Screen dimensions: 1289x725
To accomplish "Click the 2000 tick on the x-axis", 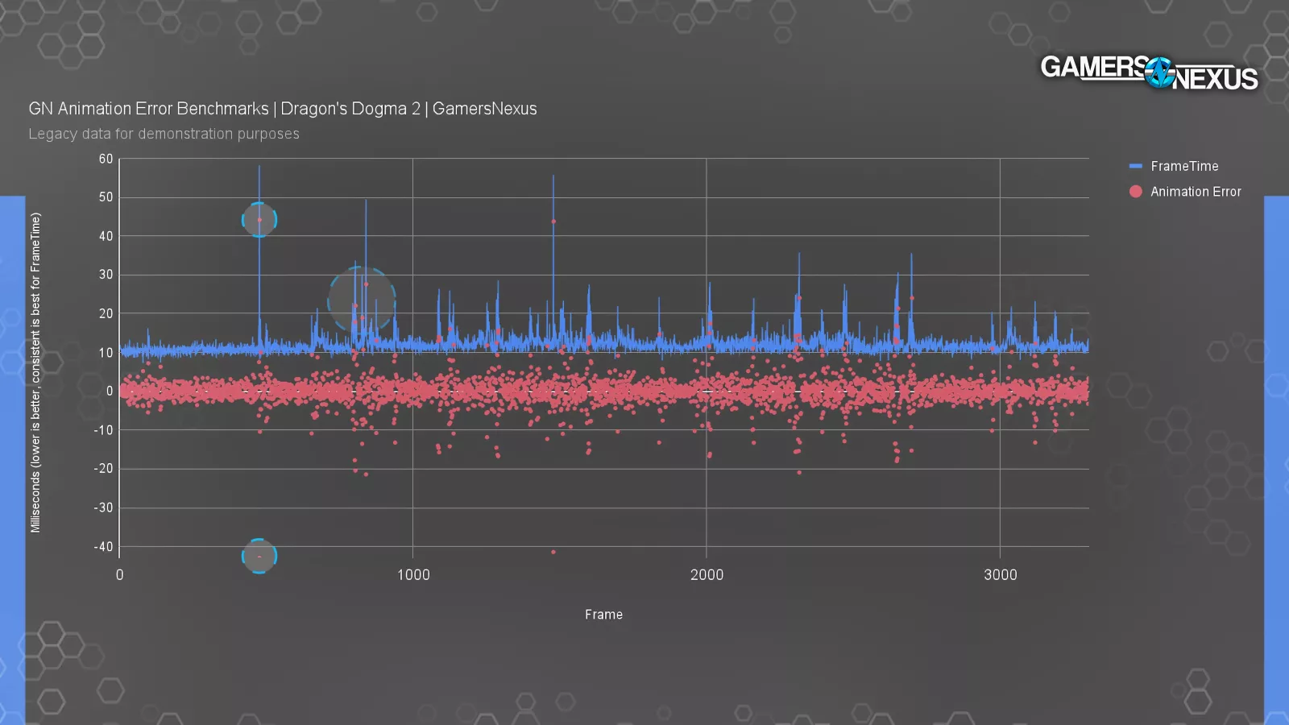I will coord(707,575).
